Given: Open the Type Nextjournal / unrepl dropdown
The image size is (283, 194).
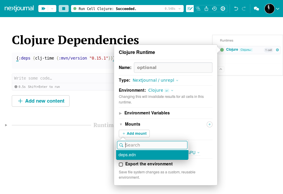Looking at the screenshot, I should tap(155, 80).
